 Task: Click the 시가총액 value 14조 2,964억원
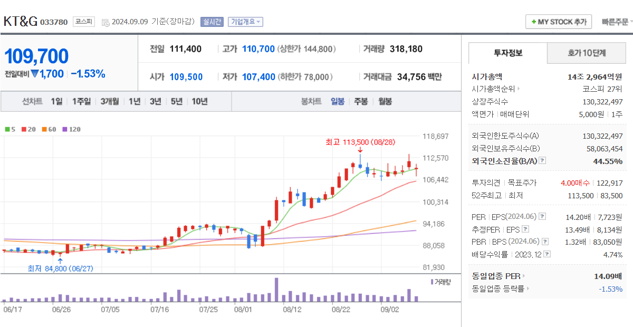596,76
